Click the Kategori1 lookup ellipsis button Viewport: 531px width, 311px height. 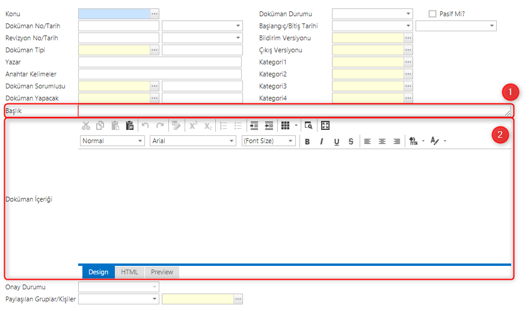tap(408, 62)
